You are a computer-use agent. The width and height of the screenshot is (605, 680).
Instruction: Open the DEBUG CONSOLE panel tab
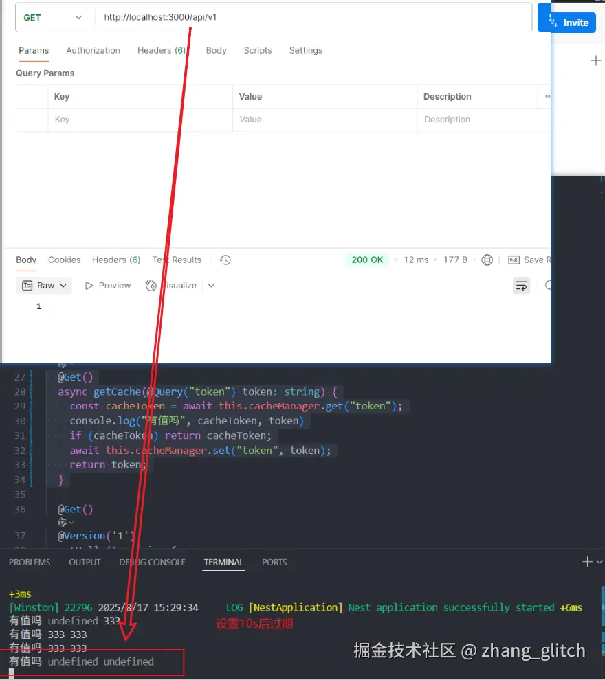(153, 562)
